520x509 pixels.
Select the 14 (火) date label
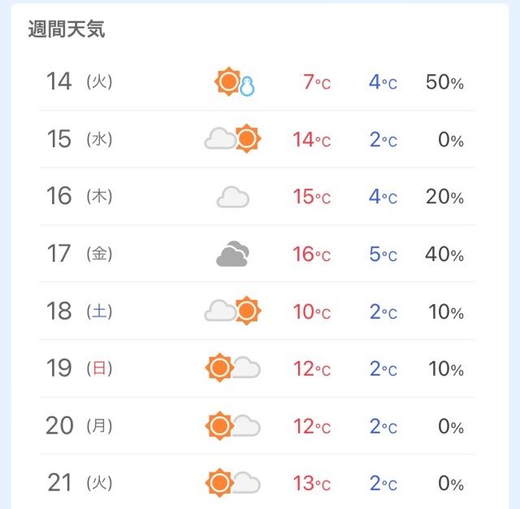pos(80,81)
